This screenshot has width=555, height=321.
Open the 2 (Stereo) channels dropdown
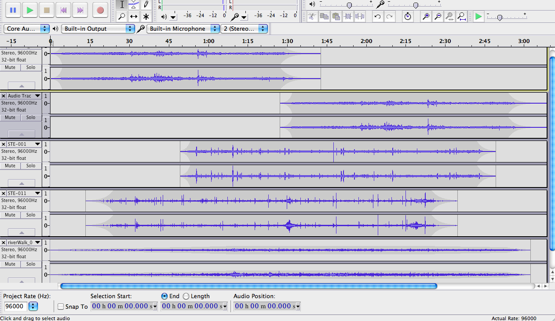245,29
